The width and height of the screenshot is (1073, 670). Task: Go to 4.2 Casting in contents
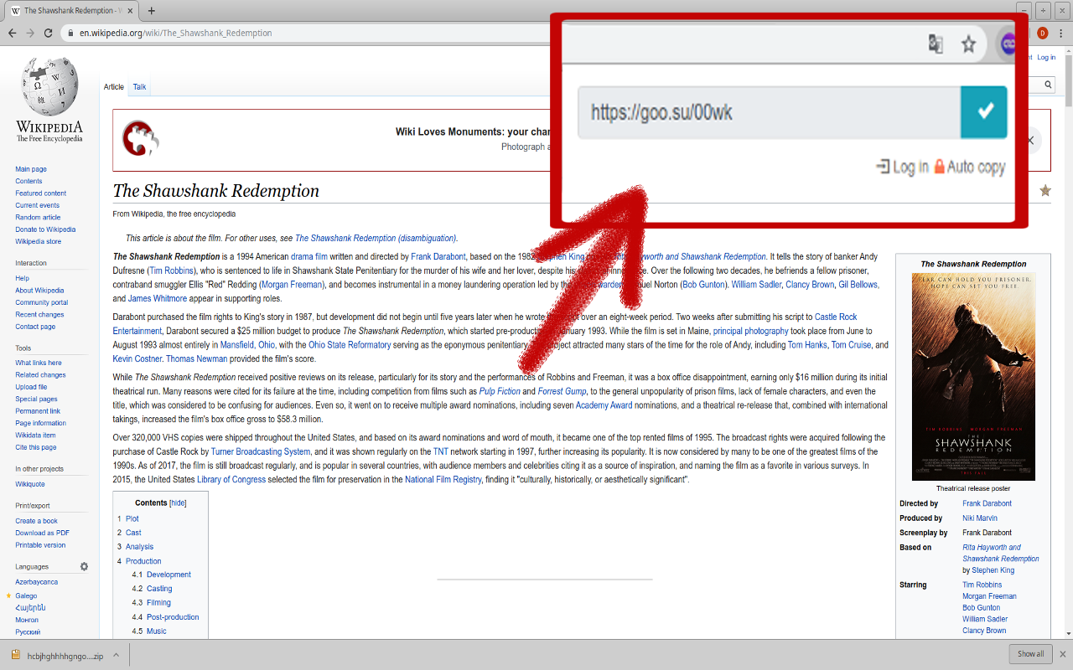click(159, 589)
